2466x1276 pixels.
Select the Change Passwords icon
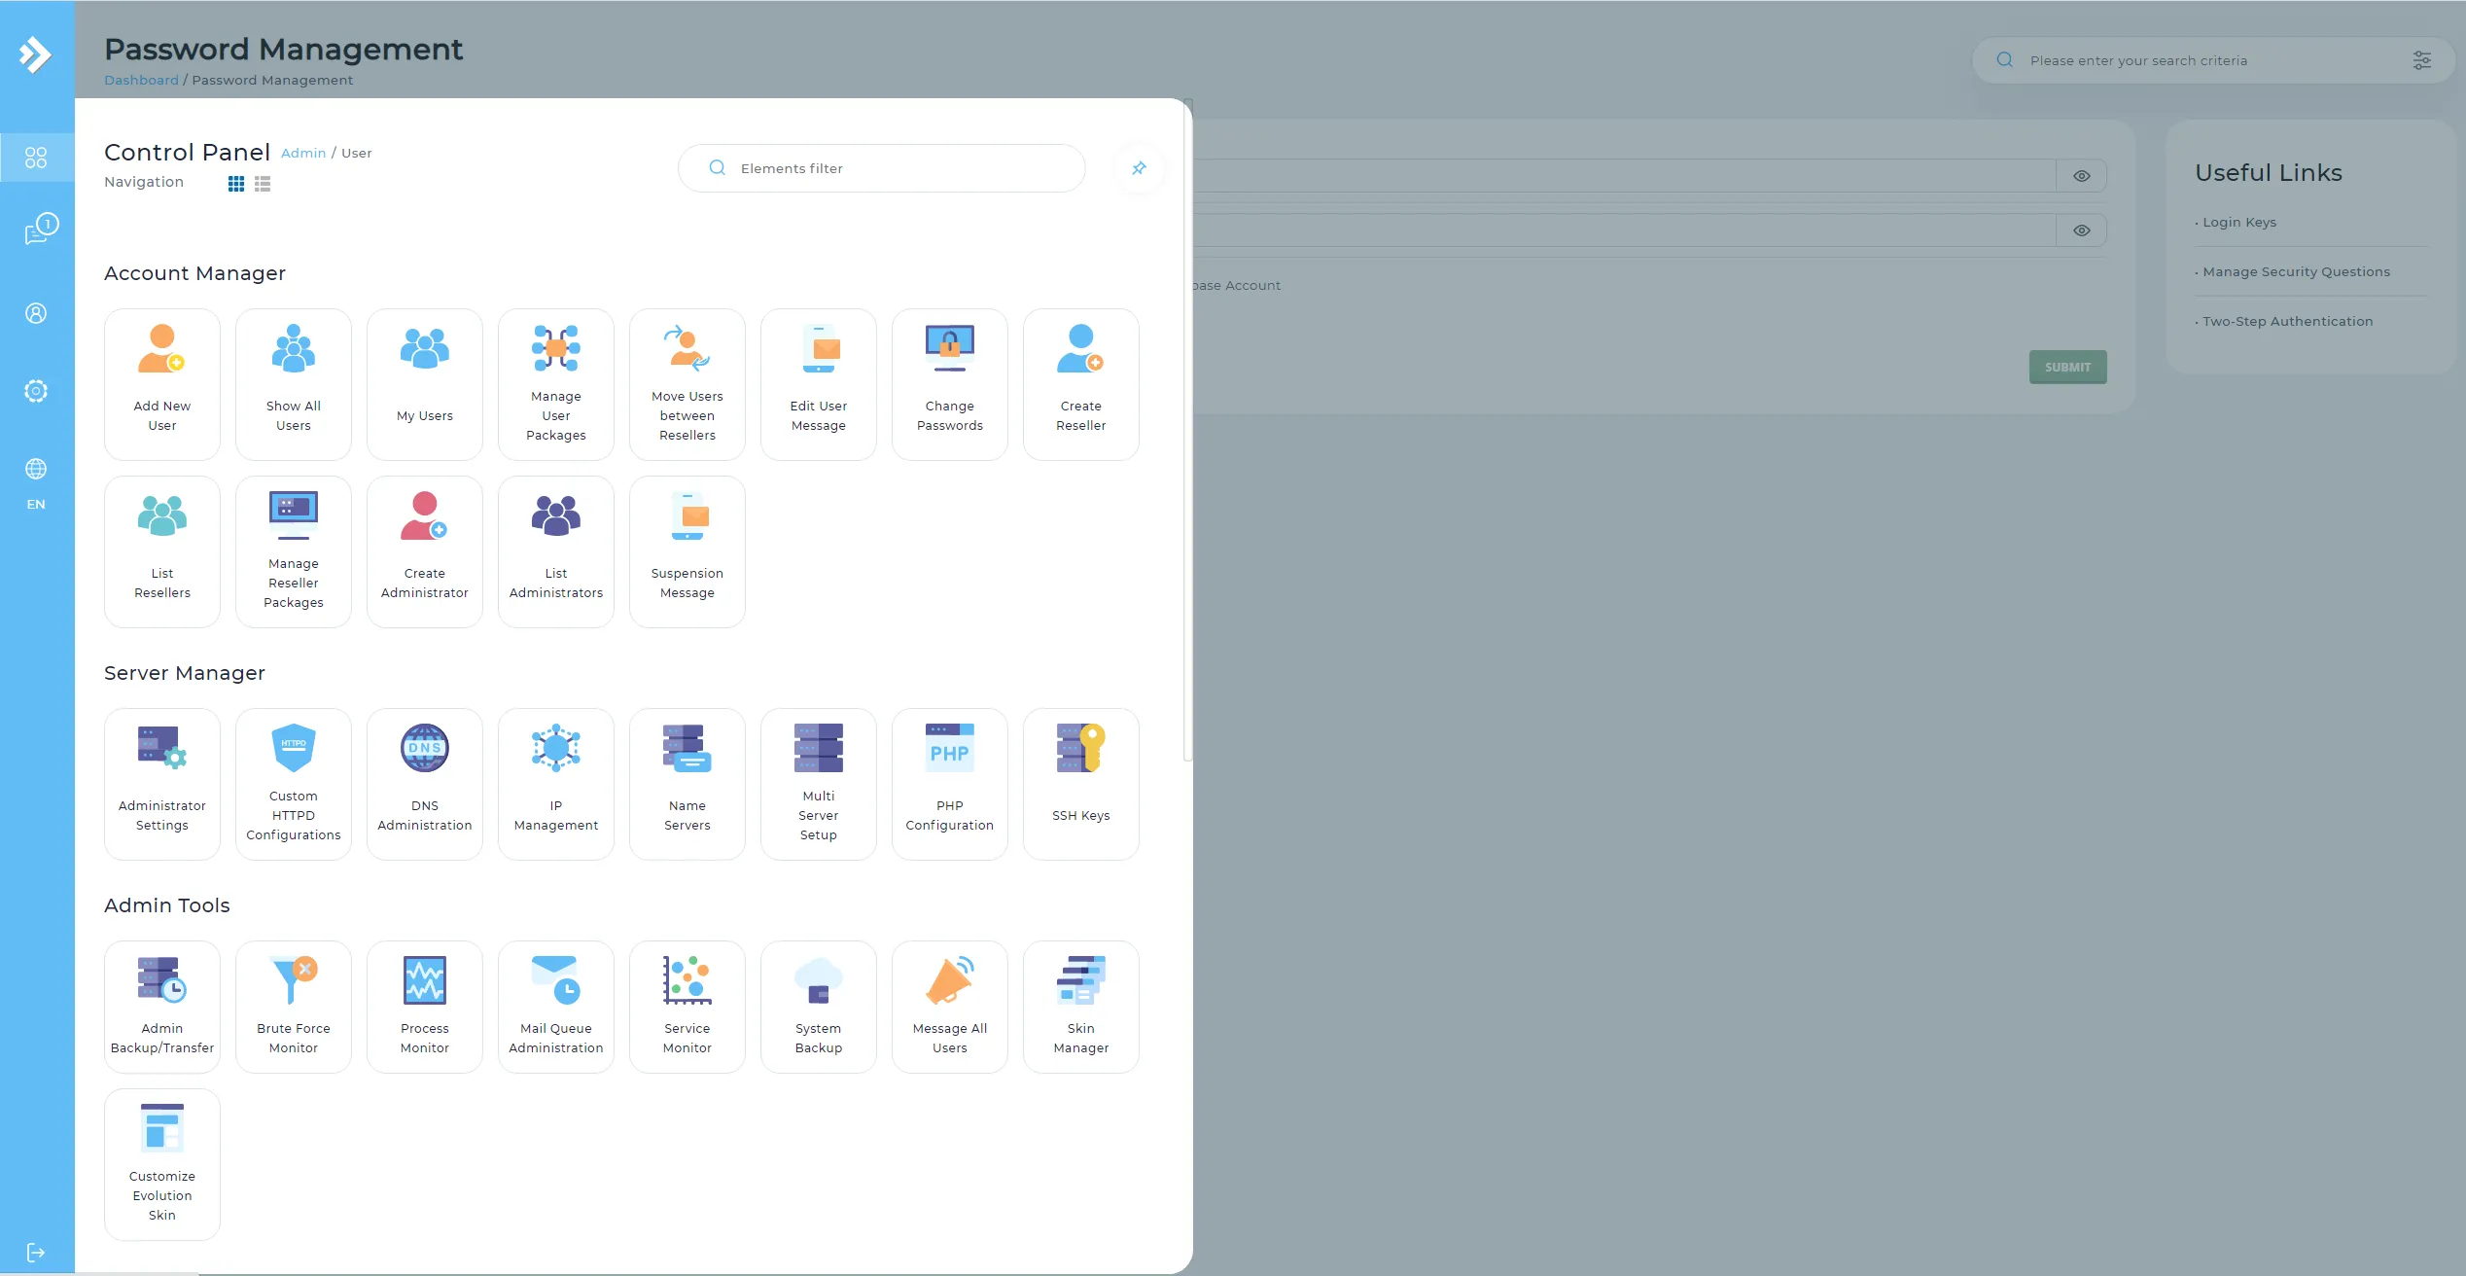949,383
